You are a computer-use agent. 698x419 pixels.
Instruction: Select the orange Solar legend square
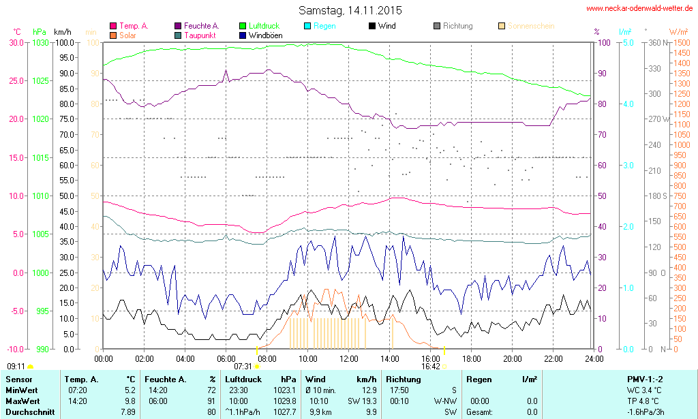pyautogui.click(x=113, y=35)
